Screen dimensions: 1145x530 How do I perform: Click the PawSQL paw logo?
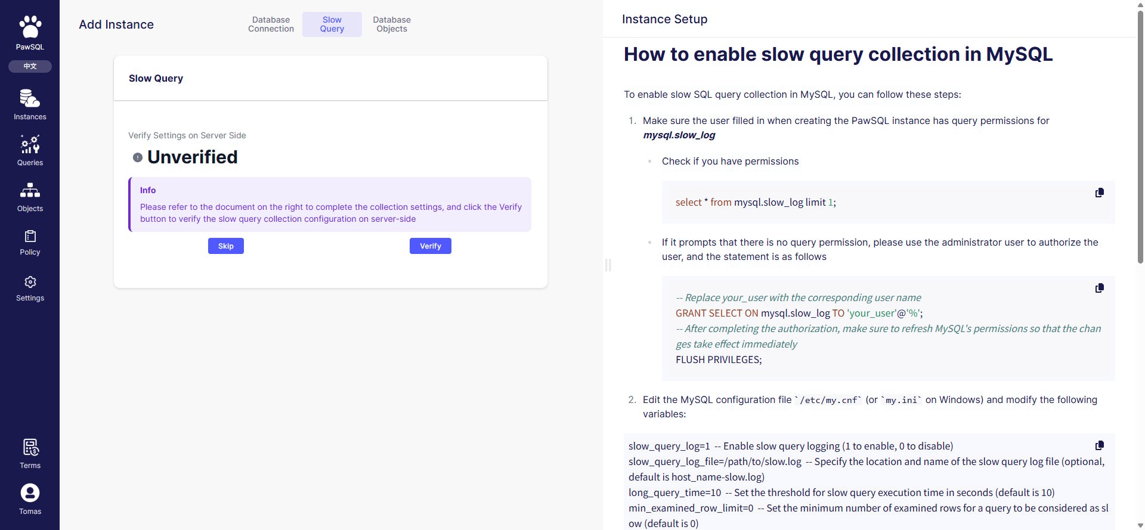[x=30, y=27]
